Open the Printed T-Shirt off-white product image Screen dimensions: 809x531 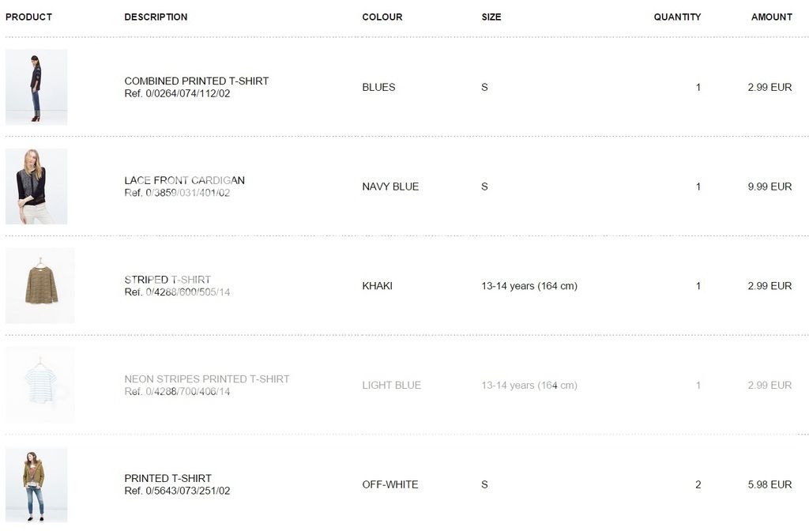pyautogui.click(x=36, y=484)
